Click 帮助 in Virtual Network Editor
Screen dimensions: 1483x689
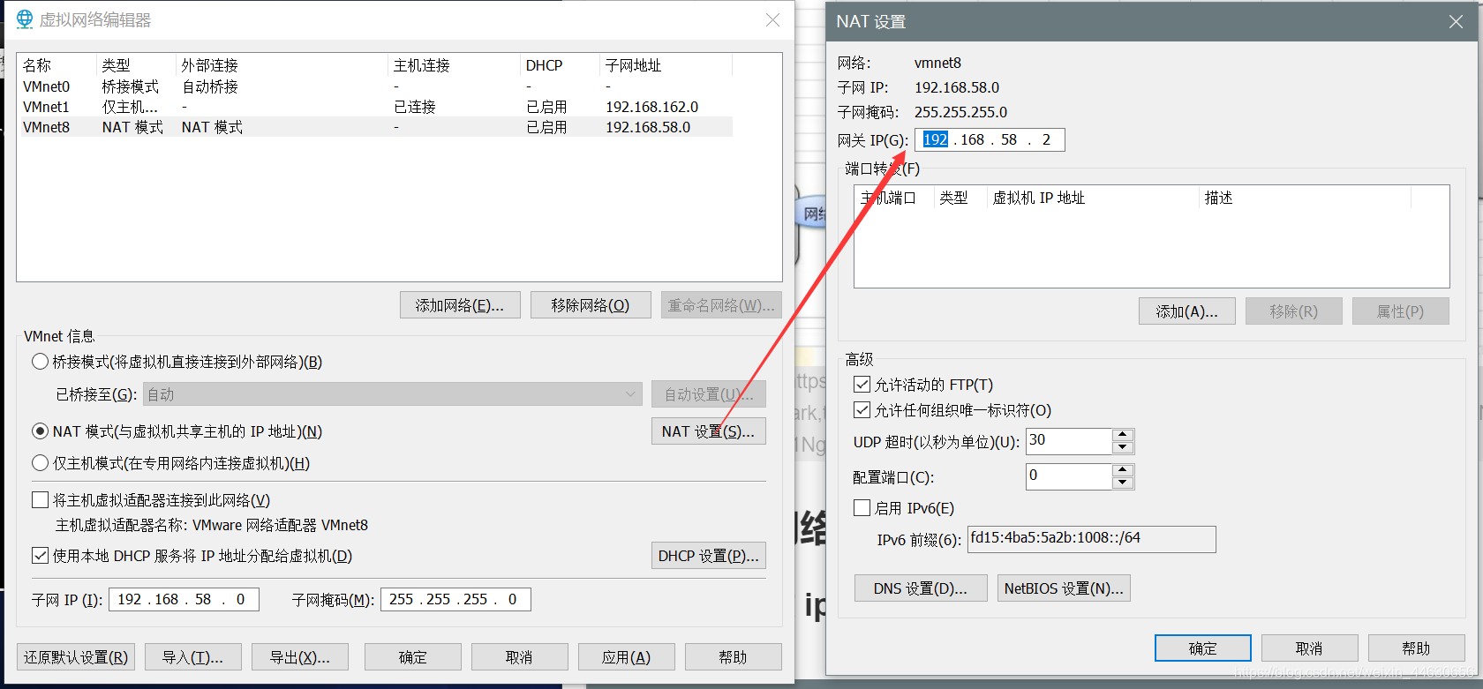click(x=734, y=657)
